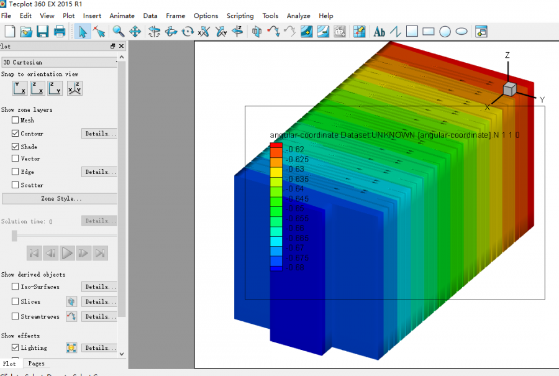
Task: Select the Ellipse drawing tool
Action: [461, 31]
